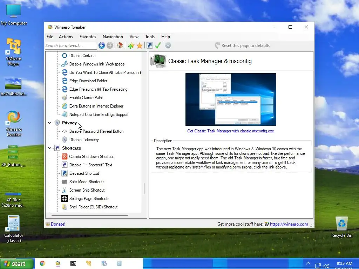
Task: Select the Shortcuts category label
Action: point(72,148)
